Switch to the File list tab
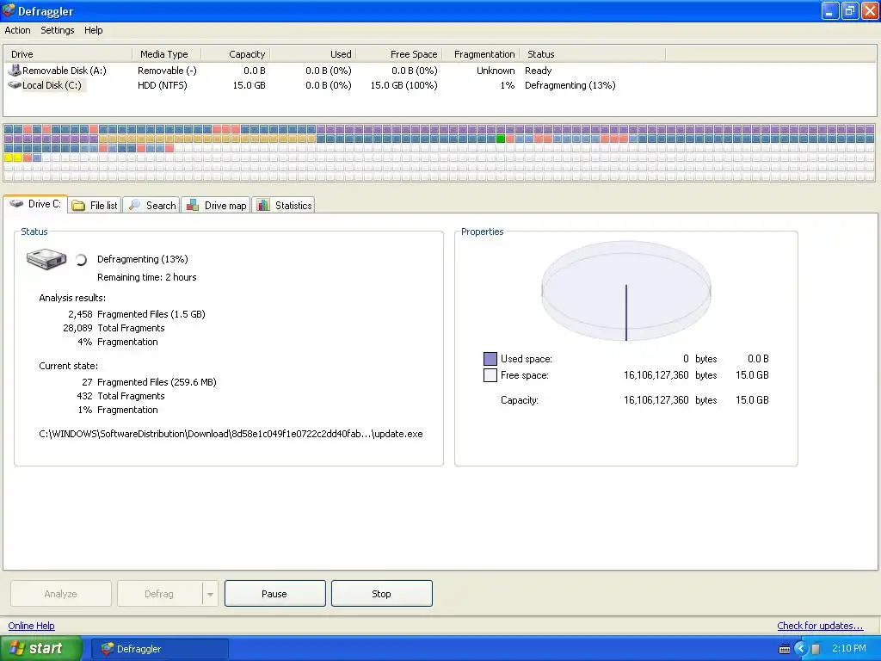The height and width of the screenshot is (661, 881). (x=95, y=205)
